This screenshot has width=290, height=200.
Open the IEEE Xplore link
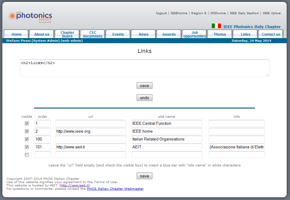click(x=272, y=13)
